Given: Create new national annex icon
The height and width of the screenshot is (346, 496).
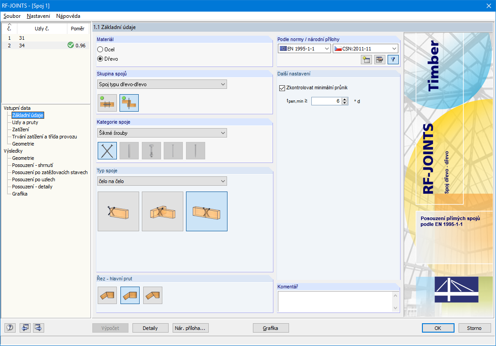Looking at the screenshot, I should tap(366, 59).
